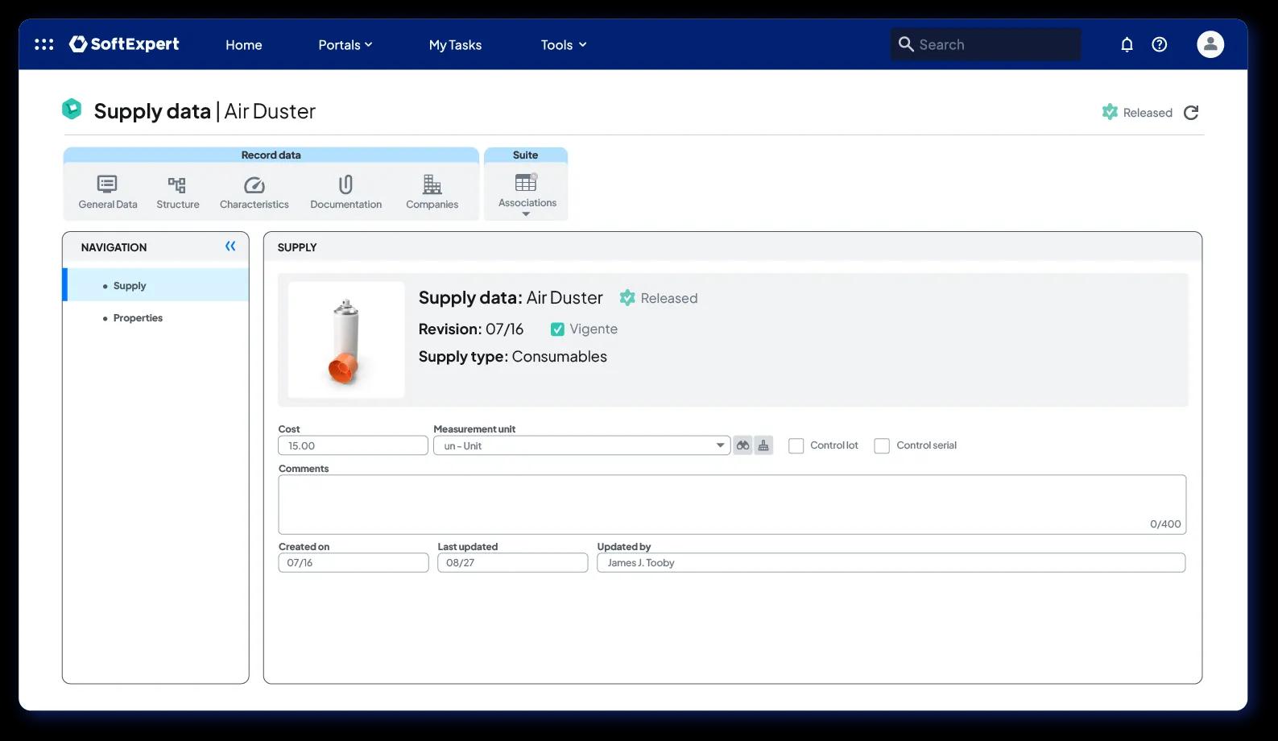Enable the Control lot checkbox
This screenshot has height=741, width=1278.
[796, 446]
